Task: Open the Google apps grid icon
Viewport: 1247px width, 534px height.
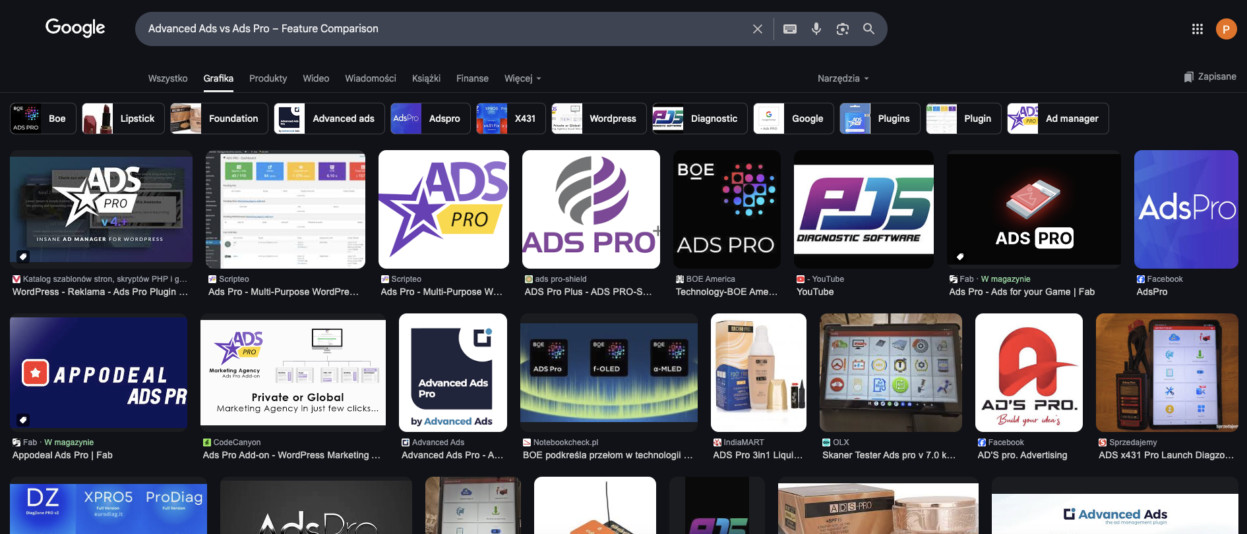Action: point(1198,29)
